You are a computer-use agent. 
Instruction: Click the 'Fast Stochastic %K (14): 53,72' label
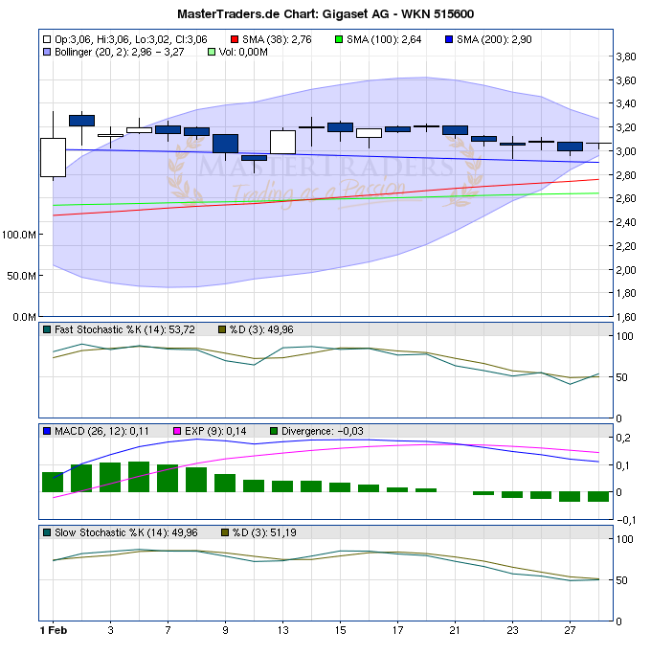click(x=124, y=329)
